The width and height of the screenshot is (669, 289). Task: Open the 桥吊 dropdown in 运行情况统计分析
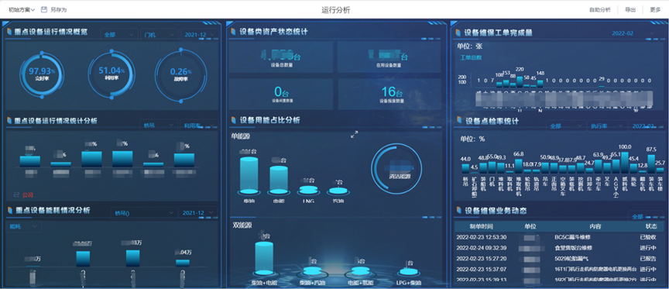pyautogui.click(x=158, y=125)
